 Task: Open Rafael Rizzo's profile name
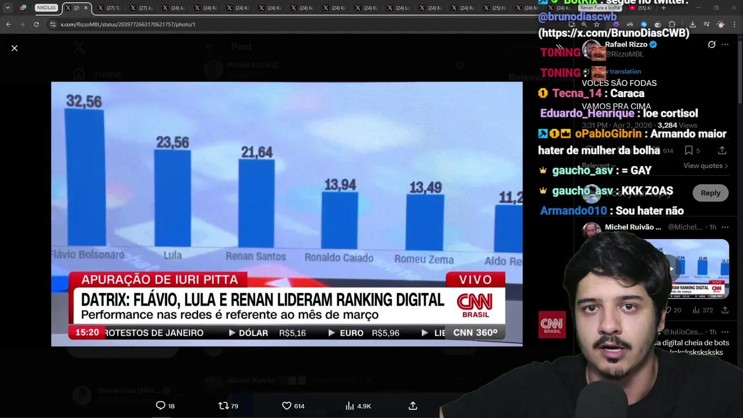coord(626,44)
